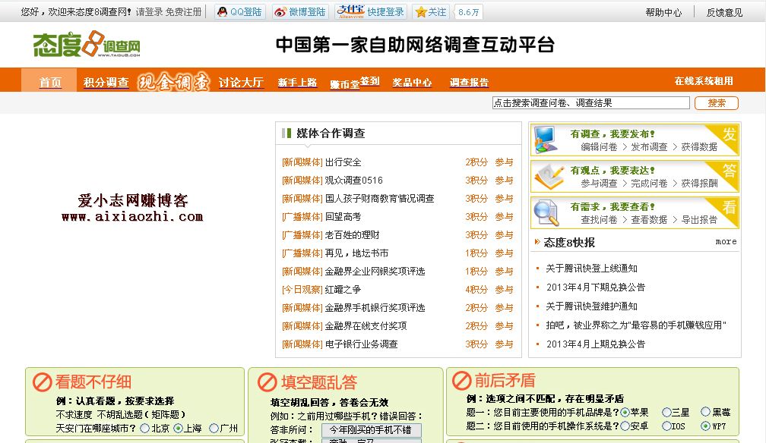Open the 新手上路 navigation item
766x443 pixels.
[298, 83]
